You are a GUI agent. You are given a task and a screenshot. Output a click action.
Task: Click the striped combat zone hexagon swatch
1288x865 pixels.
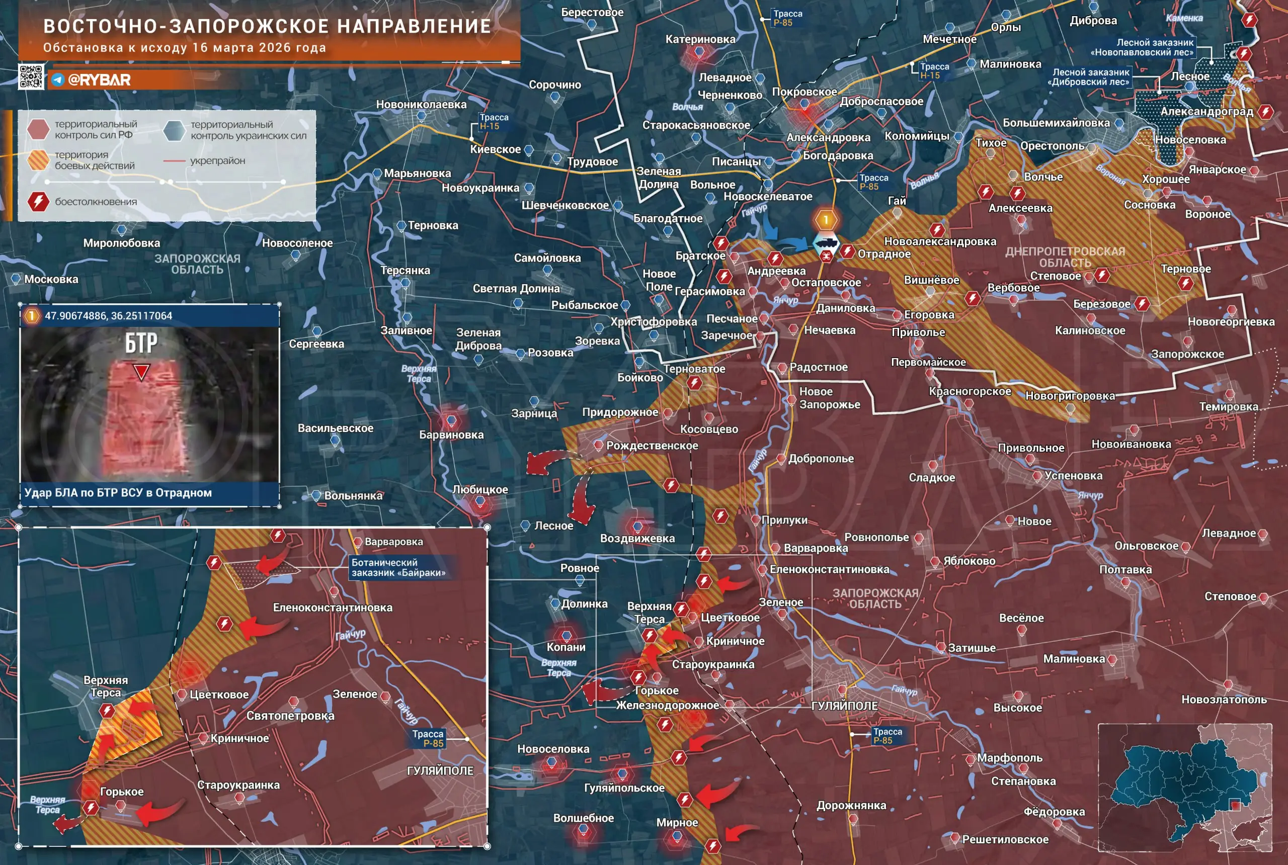(x=38, y=160)
